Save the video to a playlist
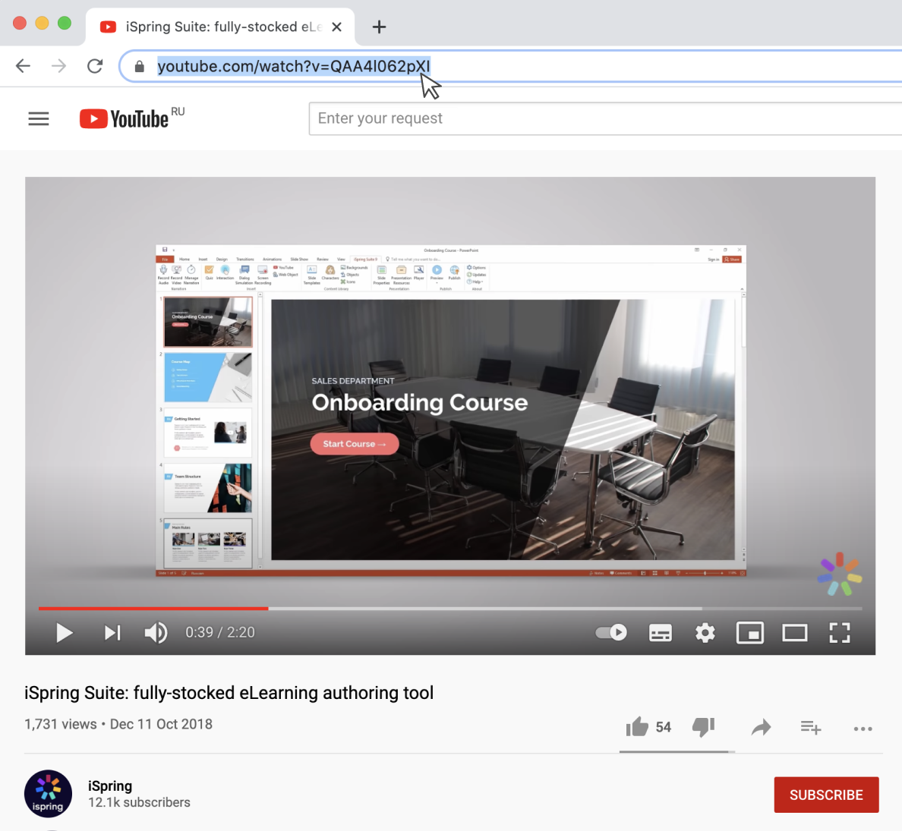Image resolution: width=902 pixels, height=831 pixels. coord(811,728)
